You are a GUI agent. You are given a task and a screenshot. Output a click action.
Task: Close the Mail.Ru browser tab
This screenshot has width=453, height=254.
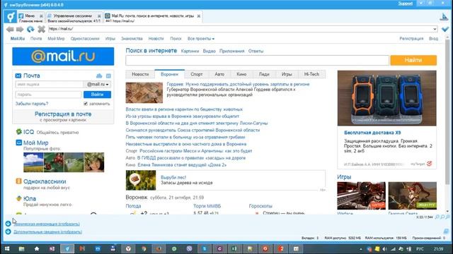click(199, 16)
